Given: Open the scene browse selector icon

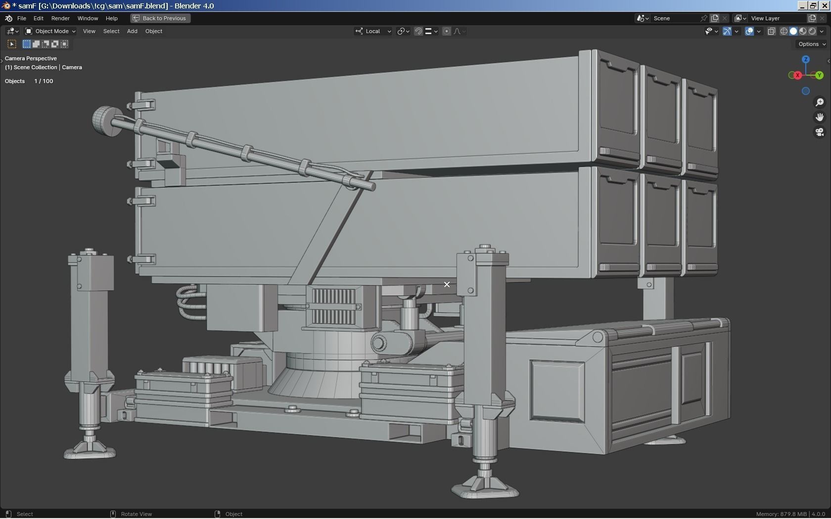Looking at the screenshot, I should 643,18.
